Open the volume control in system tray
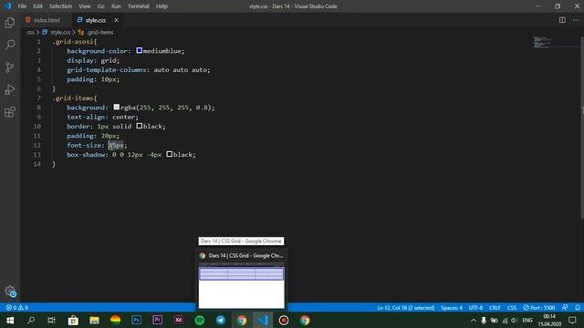Screen dimensions: 584x328 point(515,320)
